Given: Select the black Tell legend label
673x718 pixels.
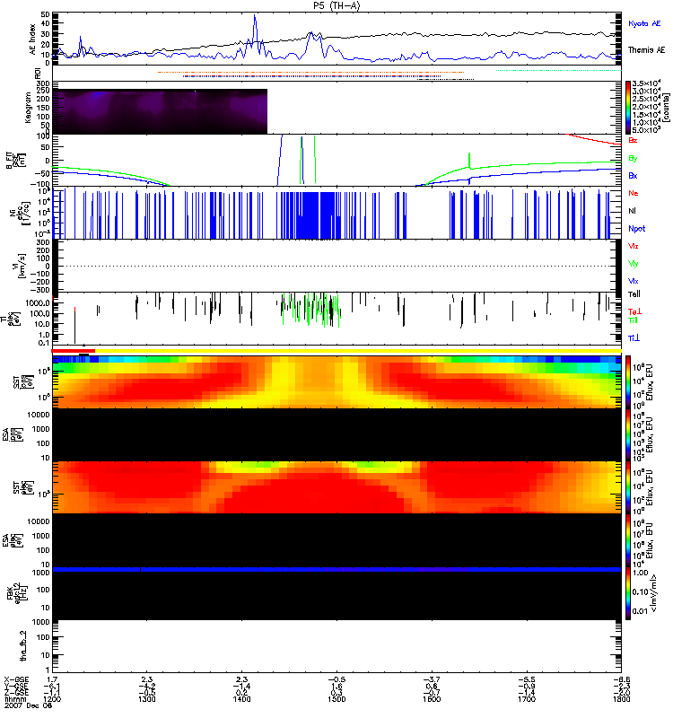Looking at the screenshot, I should [x=634, y=294].
